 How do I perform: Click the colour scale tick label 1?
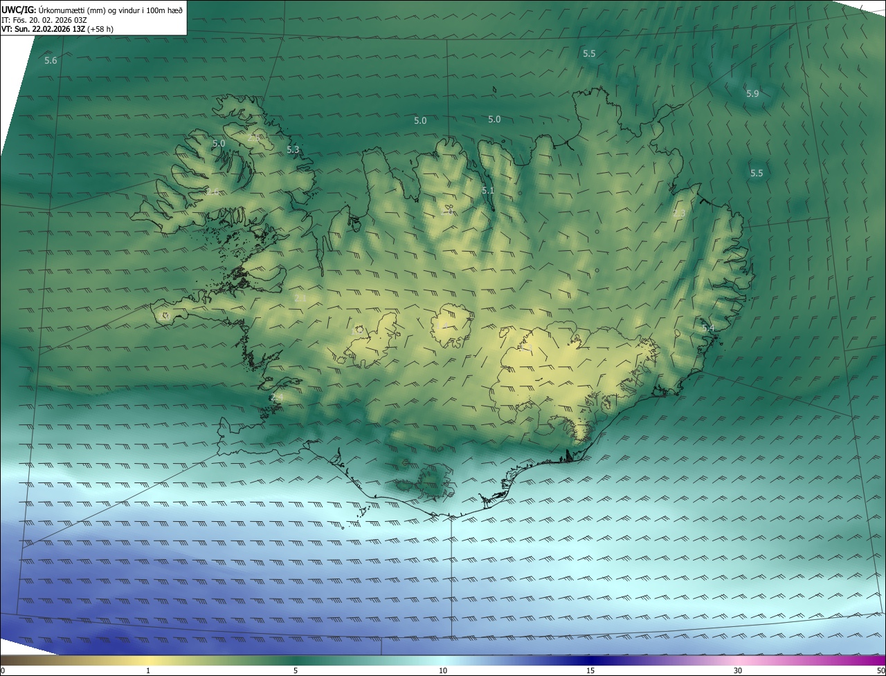point(148,670)
